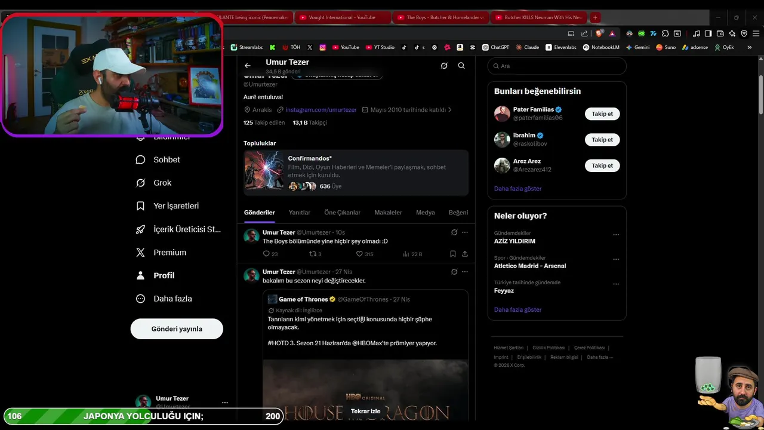The width and height of the screenshot is (764, 430).
Task: Open Suno bookmark
Action: tap(666, 47)
